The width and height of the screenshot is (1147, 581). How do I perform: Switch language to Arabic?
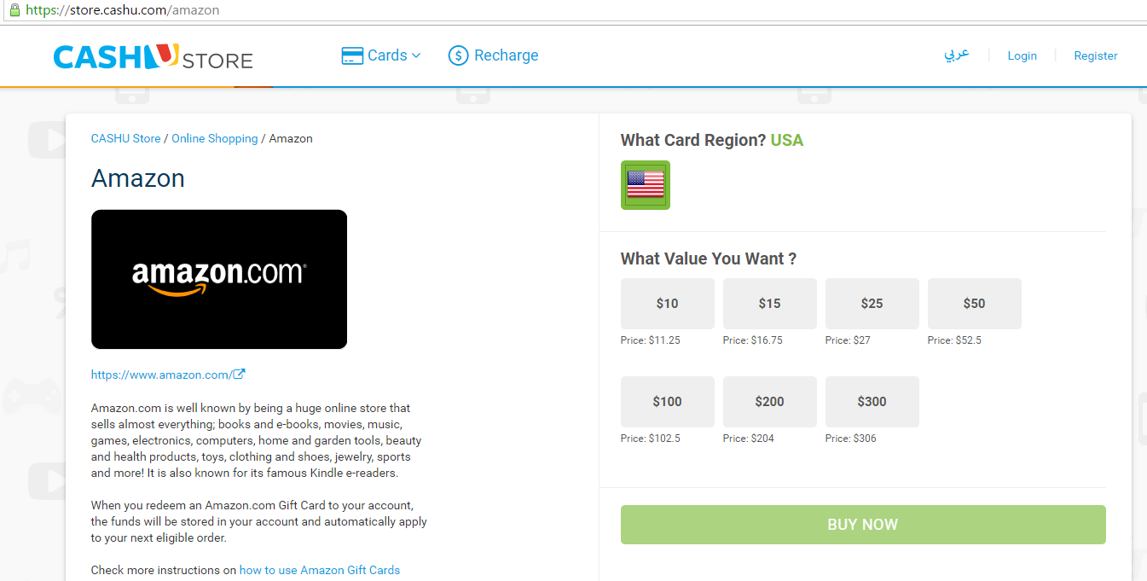(957, 55)
